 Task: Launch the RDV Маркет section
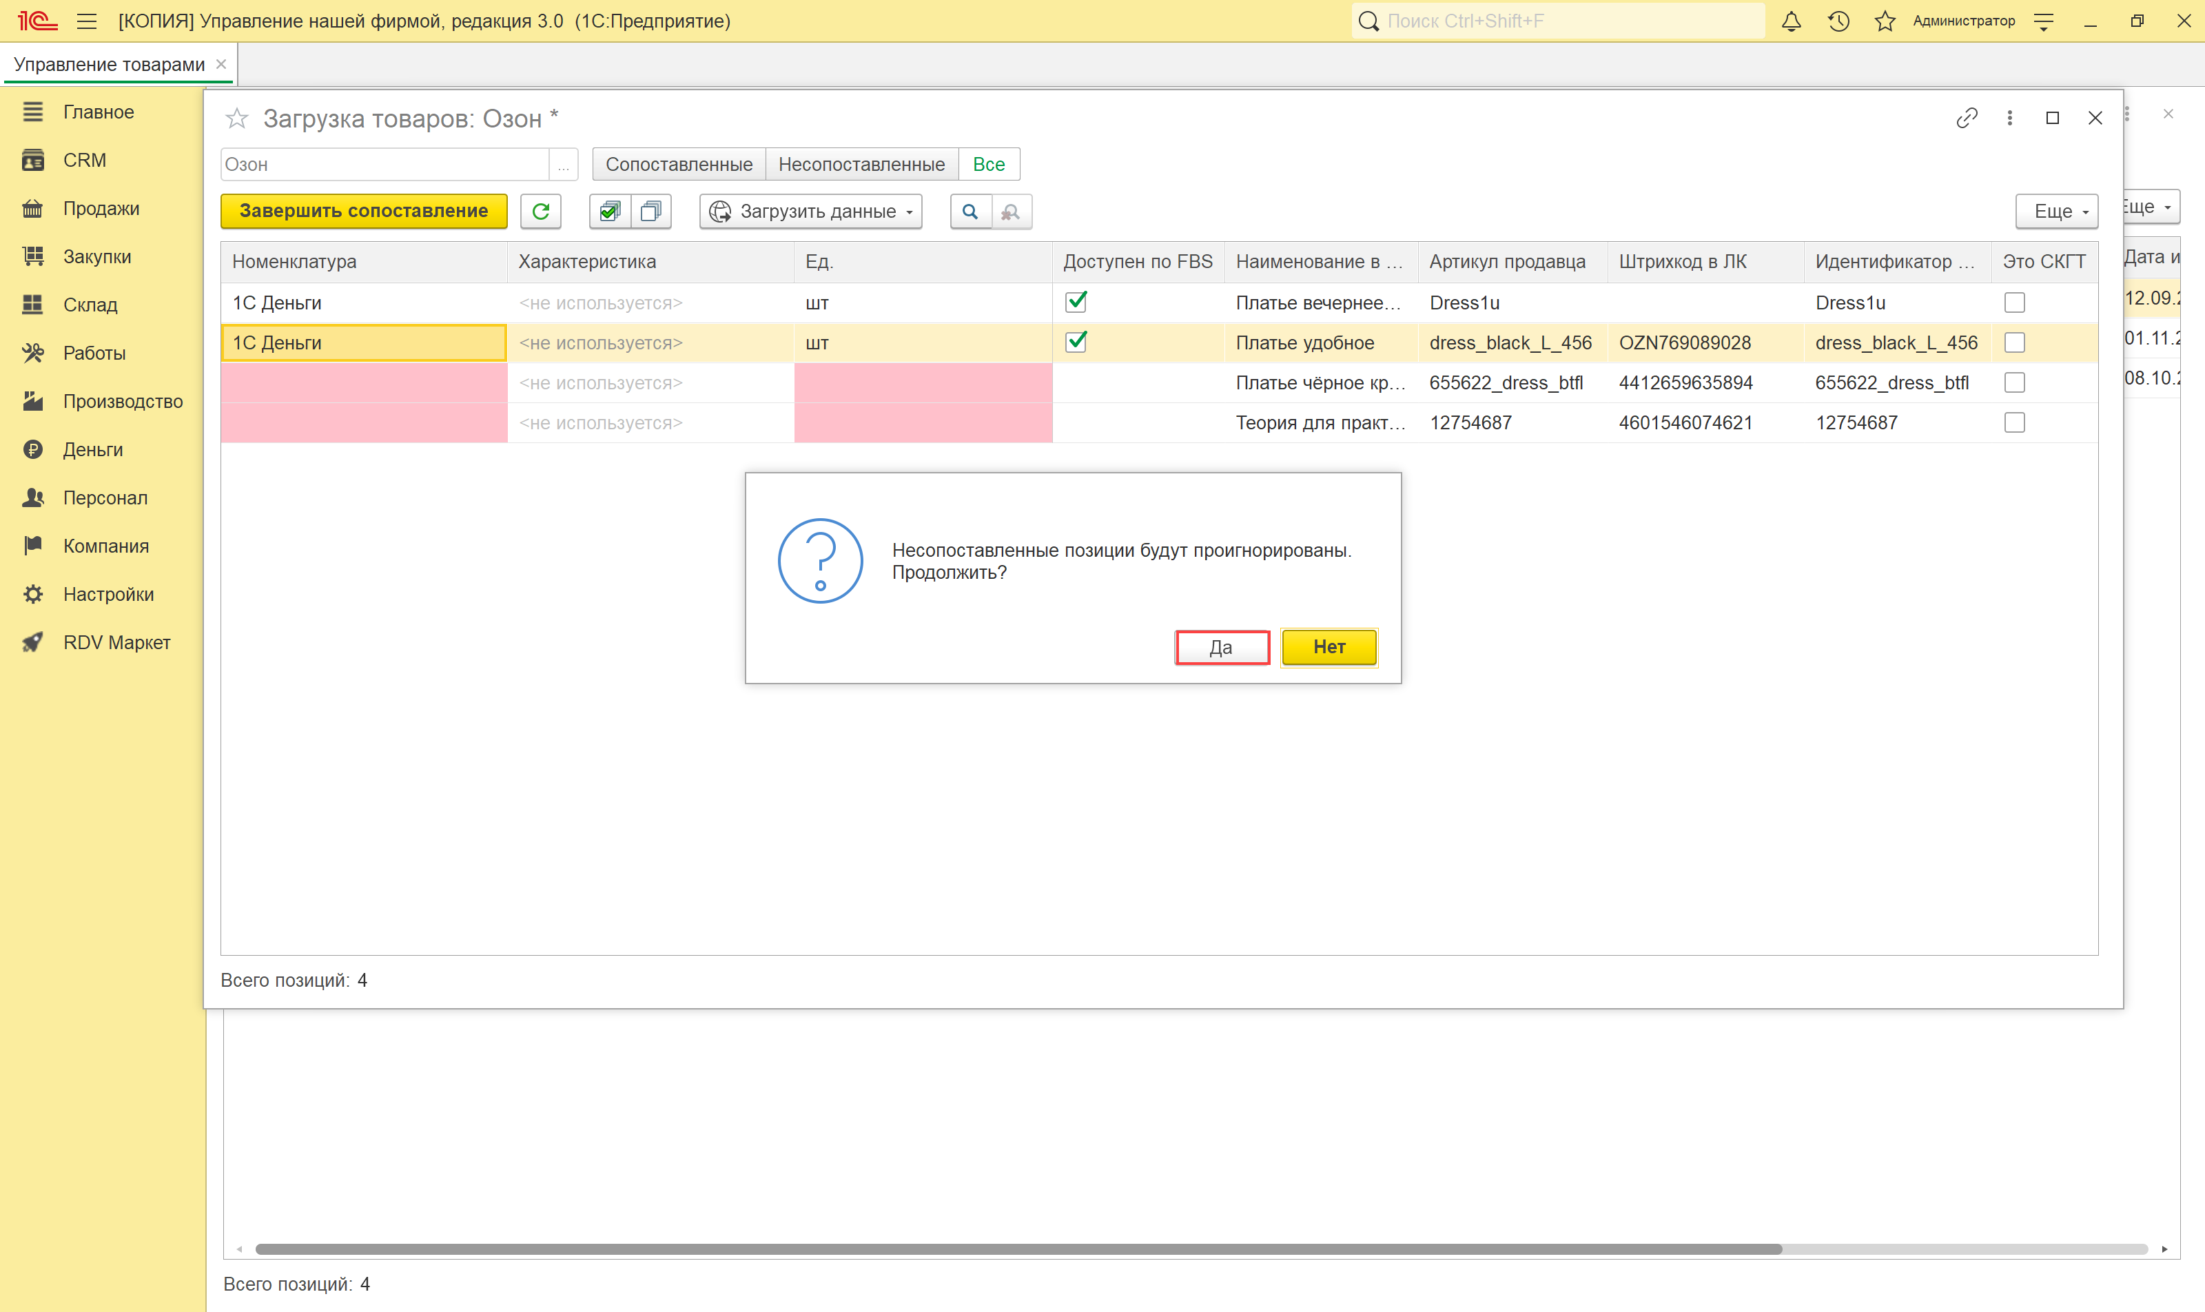tap(116, 643)
